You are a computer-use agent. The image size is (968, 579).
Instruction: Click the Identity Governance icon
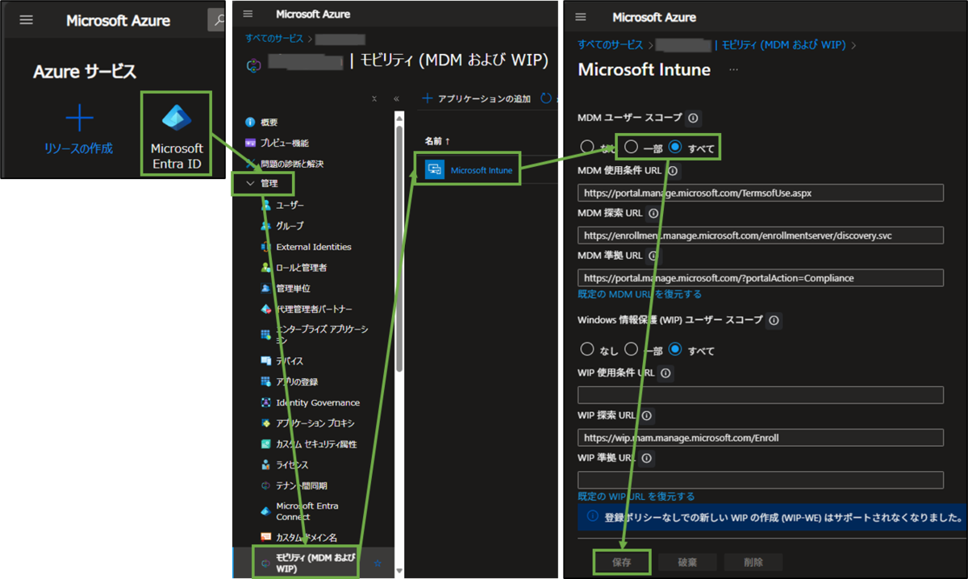[266, 402]
